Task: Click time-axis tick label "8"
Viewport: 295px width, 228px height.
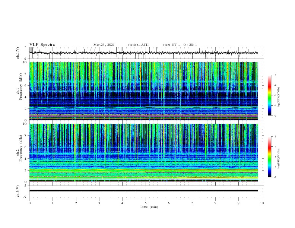Action: (x=215, y=203)
